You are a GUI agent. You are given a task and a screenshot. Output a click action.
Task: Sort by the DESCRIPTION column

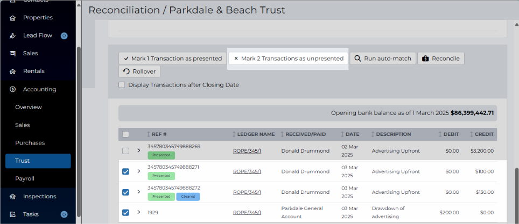click(x=391, y=134)
